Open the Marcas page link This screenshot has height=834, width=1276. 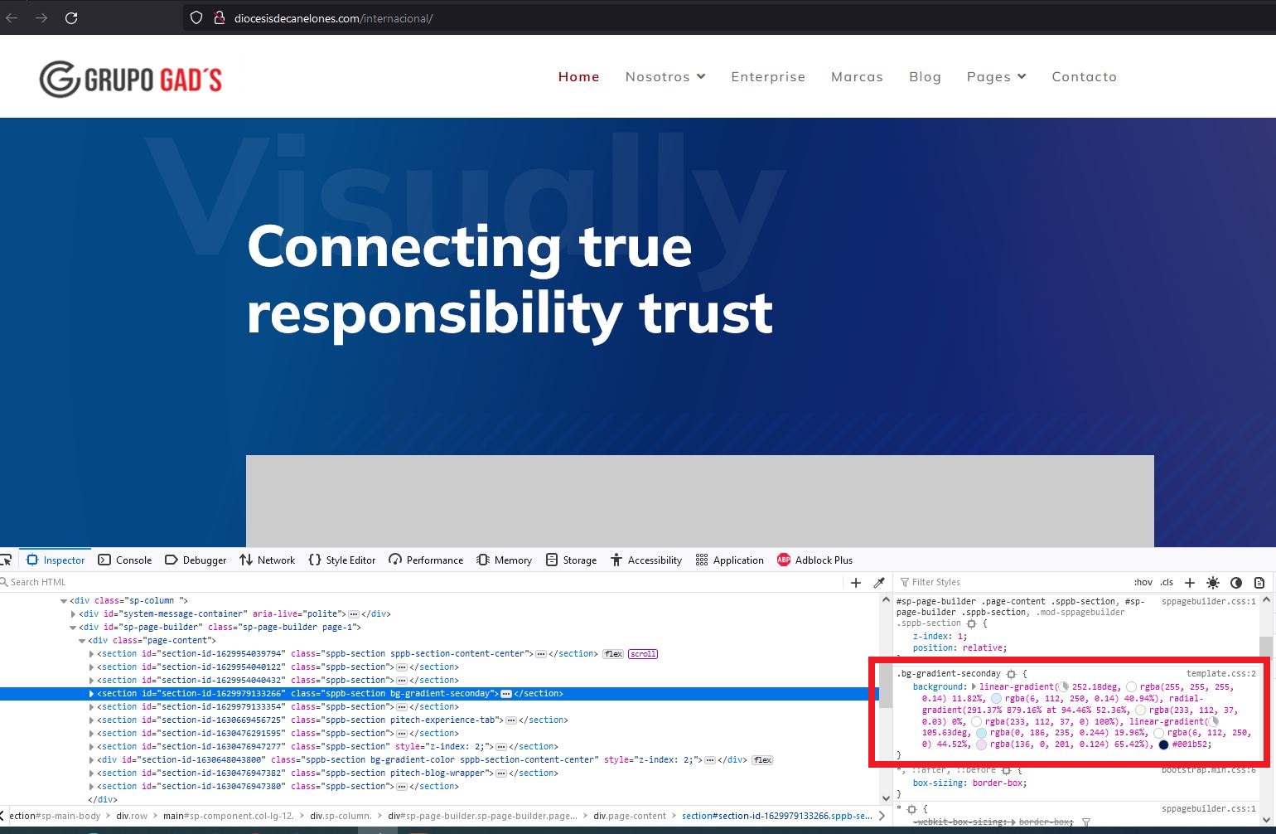tap(857, 76)
